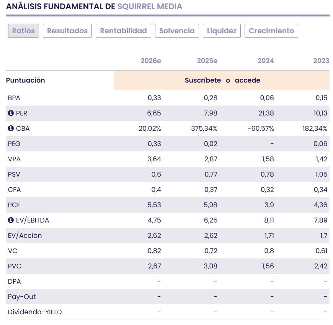This screenshot has width=333, height=325.
Task: Select the Ratios tab
Action: pos(23,31)
